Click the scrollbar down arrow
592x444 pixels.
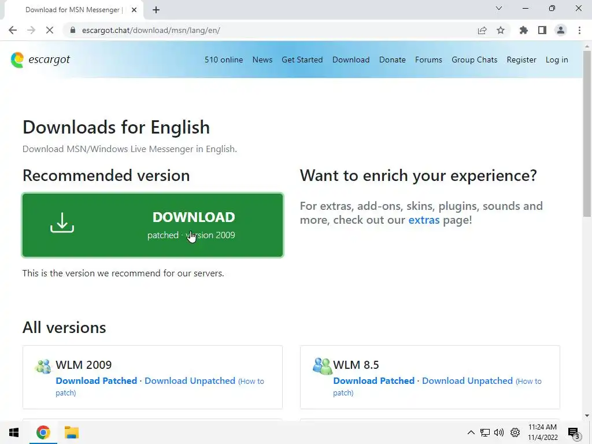click(x=587, y=416)
